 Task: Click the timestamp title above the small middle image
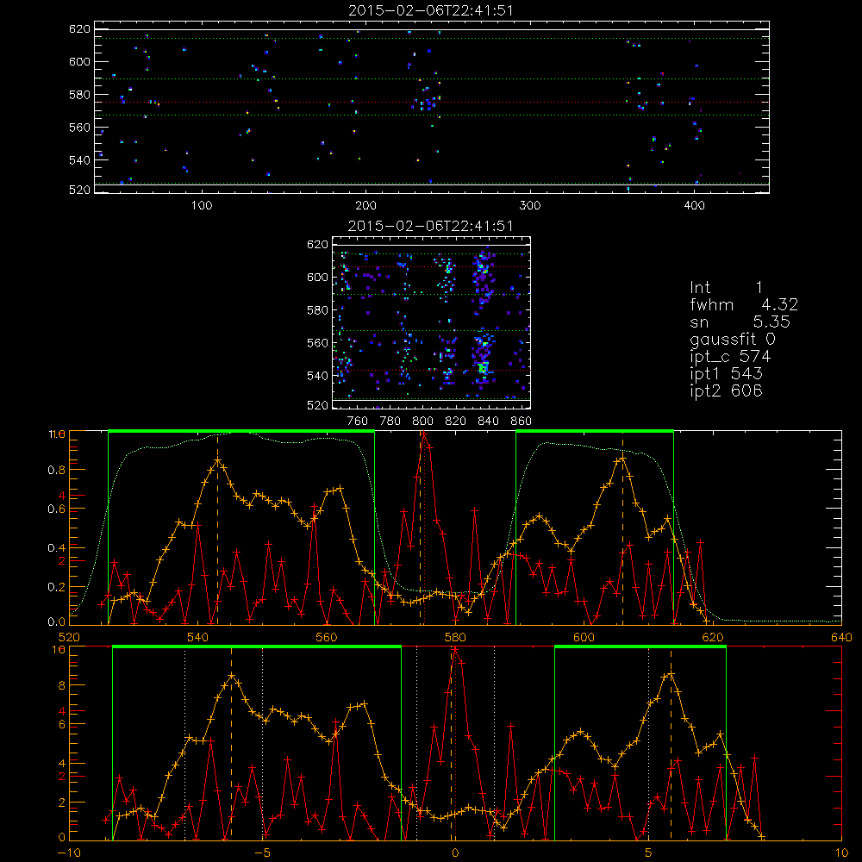(x=430, y=226)
